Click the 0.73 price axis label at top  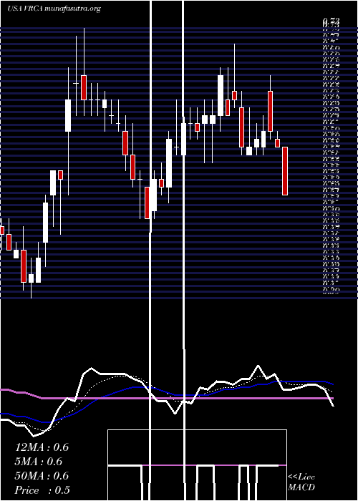tap(331, 21)
